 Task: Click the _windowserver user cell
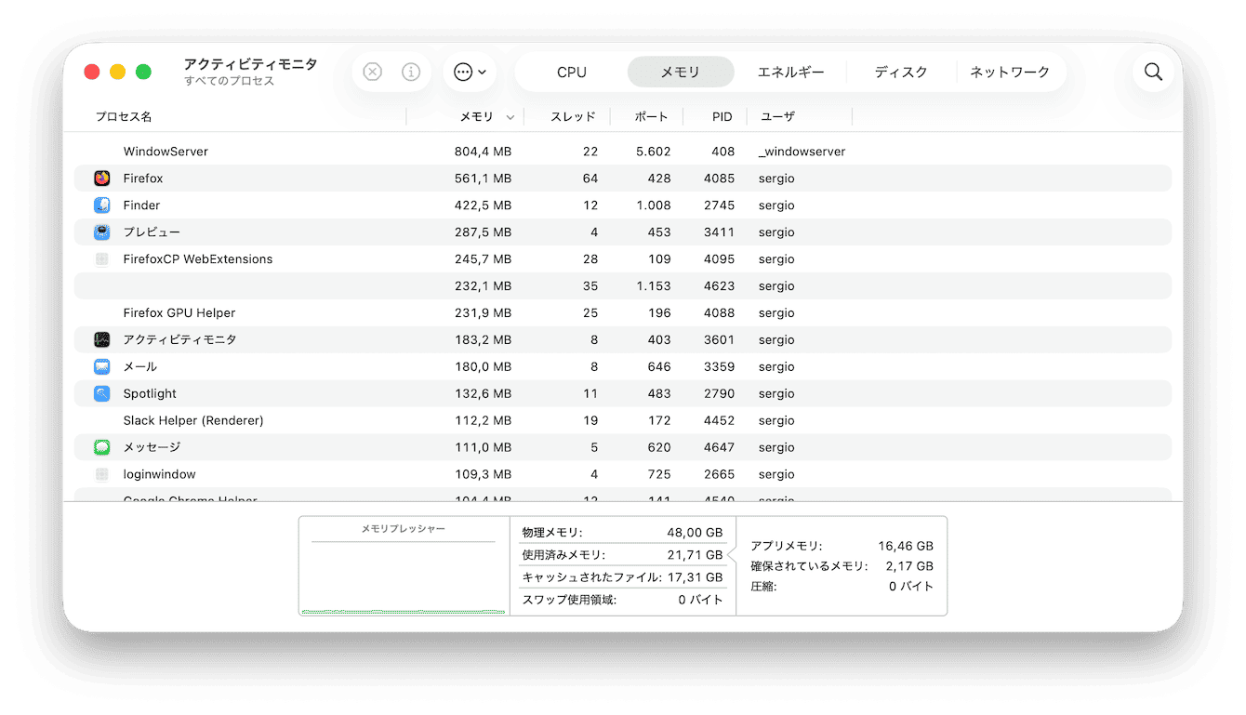802,152
